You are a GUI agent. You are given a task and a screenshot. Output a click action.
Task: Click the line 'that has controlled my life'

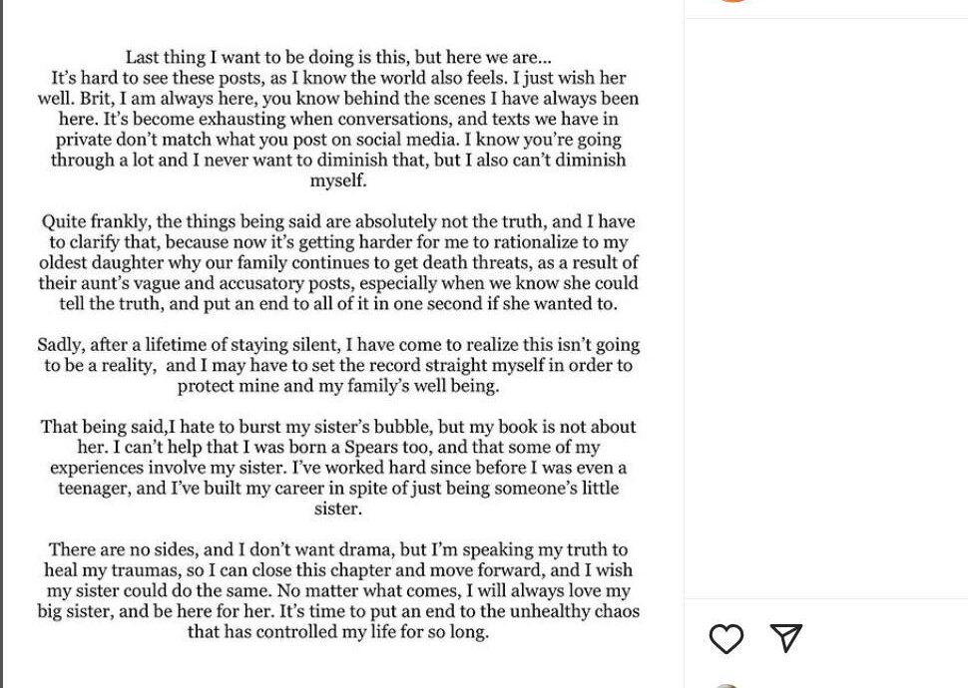pos(338,631)
